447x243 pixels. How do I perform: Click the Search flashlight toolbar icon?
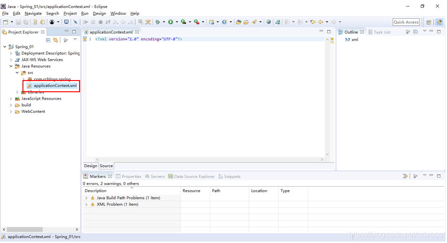pyautogui.click(x=254, y=22)
